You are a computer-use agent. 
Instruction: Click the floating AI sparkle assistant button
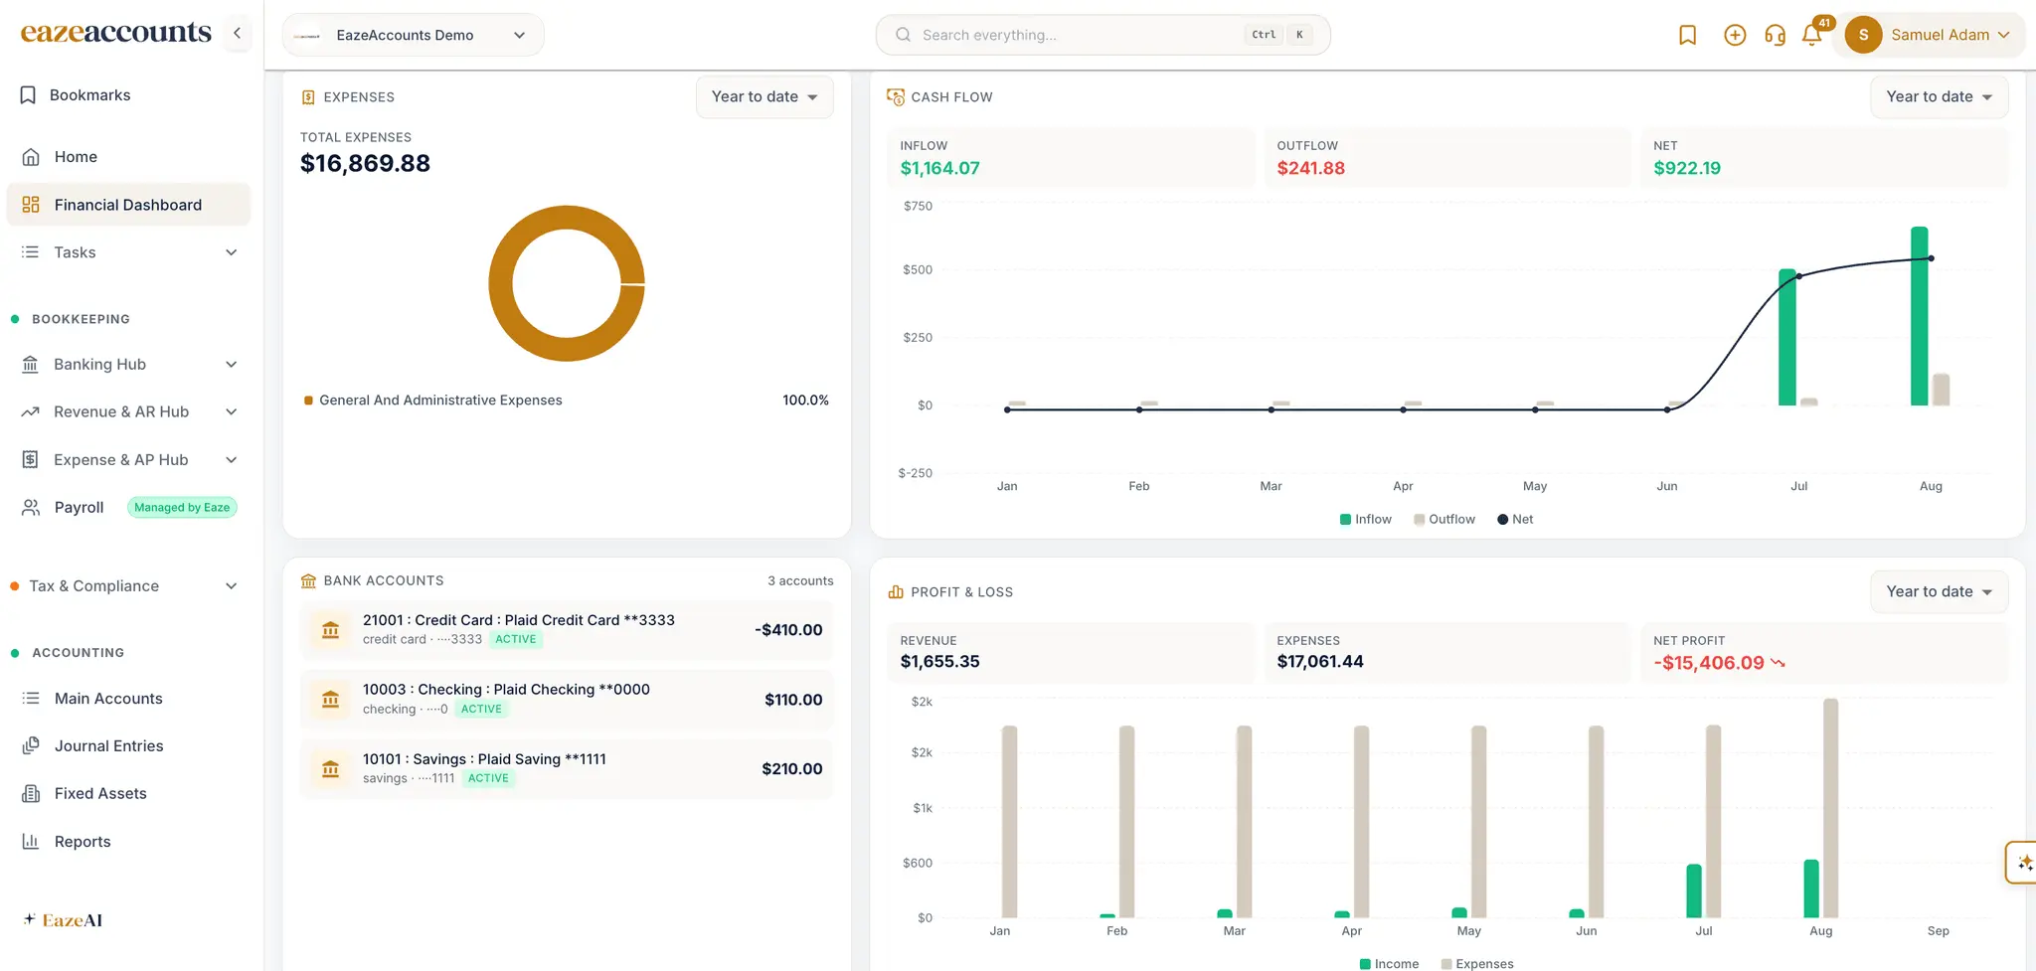(x=2023, y=863)
